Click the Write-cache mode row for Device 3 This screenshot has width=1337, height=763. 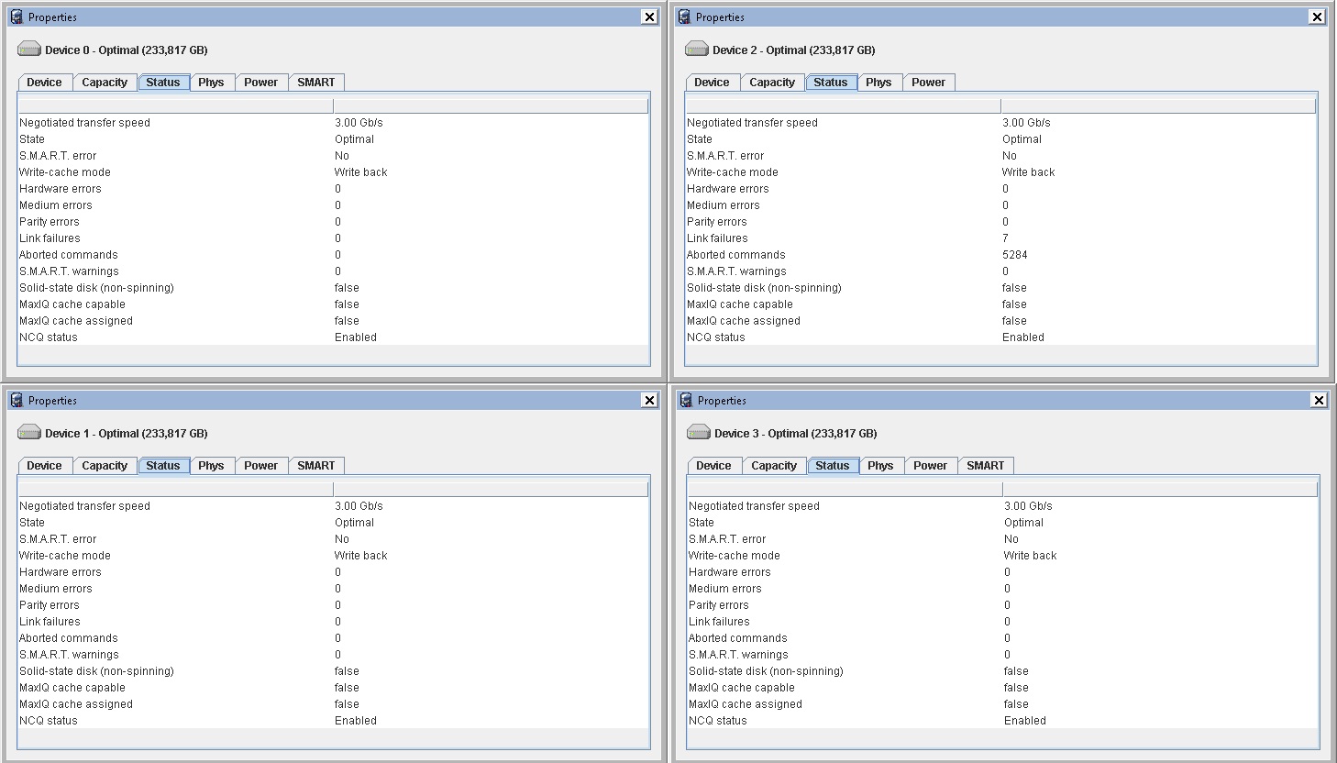point(734,556)
